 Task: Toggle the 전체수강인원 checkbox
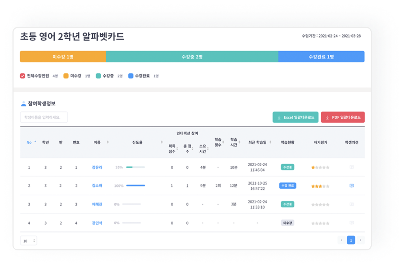click(x=23, y=76)
